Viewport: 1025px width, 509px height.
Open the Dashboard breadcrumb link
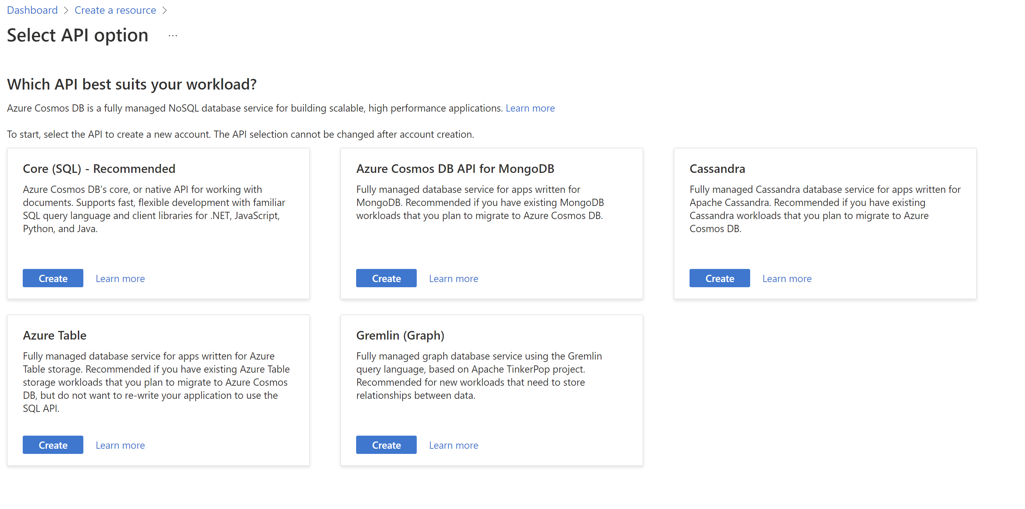coord(32,10)
